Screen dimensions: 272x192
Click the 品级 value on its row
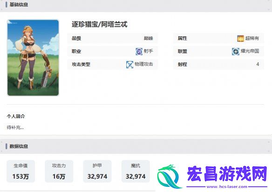pos(149,38)
